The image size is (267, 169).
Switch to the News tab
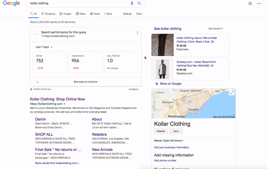click(95, 14)
